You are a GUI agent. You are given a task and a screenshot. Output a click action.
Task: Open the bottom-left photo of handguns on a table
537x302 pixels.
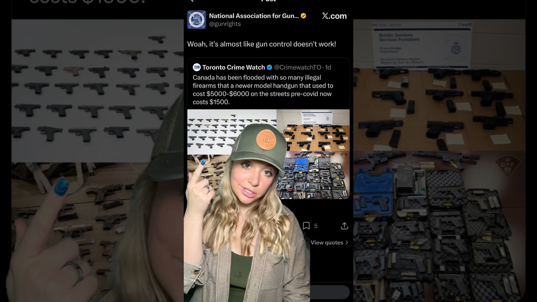[209, 176]
